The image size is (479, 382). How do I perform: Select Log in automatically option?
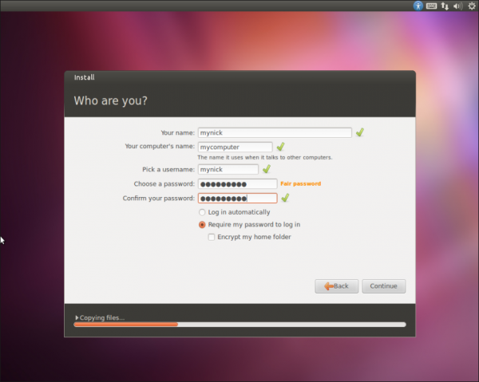click(202, 212)
